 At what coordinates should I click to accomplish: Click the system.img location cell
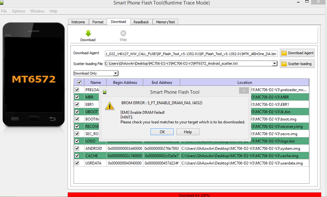tap(245, 148)
